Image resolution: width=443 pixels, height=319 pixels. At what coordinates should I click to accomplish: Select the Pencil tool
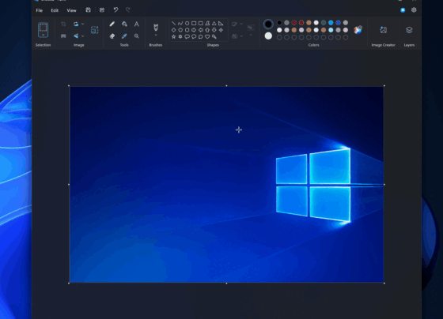(x=112, y=24)
